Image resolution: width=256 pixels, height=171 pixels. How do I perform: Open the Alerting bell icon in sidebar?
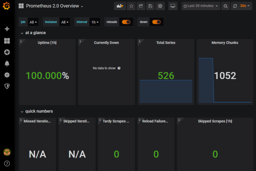pyautogui.click(x=7, y=63)
